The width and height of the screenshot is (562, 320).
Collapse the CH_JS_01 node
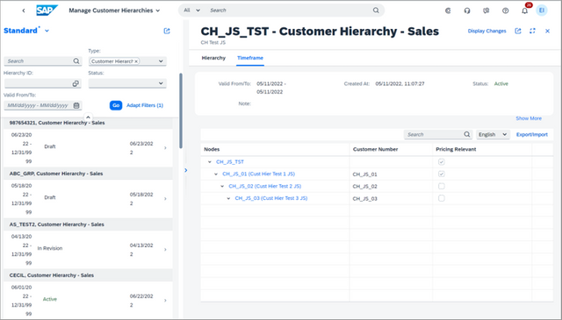click(x=216, y=174)
